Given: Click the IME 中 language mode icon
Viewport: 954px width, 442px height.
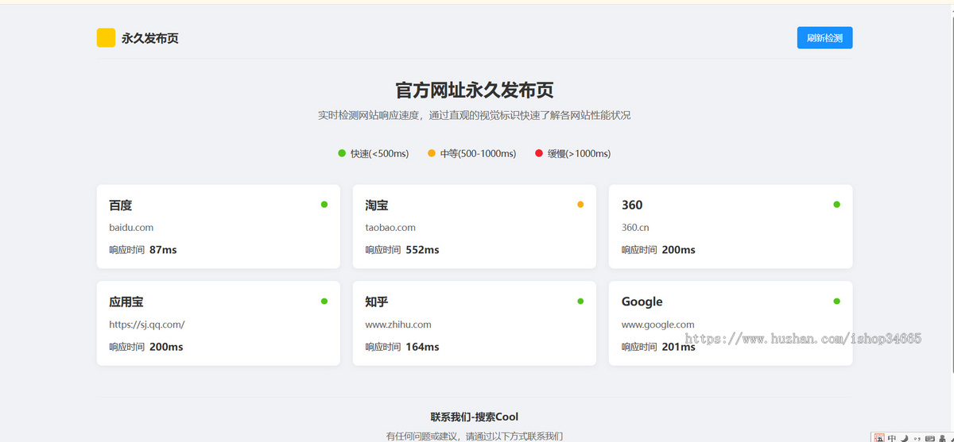Looking at the screenshot, I should tap(892, 437).
